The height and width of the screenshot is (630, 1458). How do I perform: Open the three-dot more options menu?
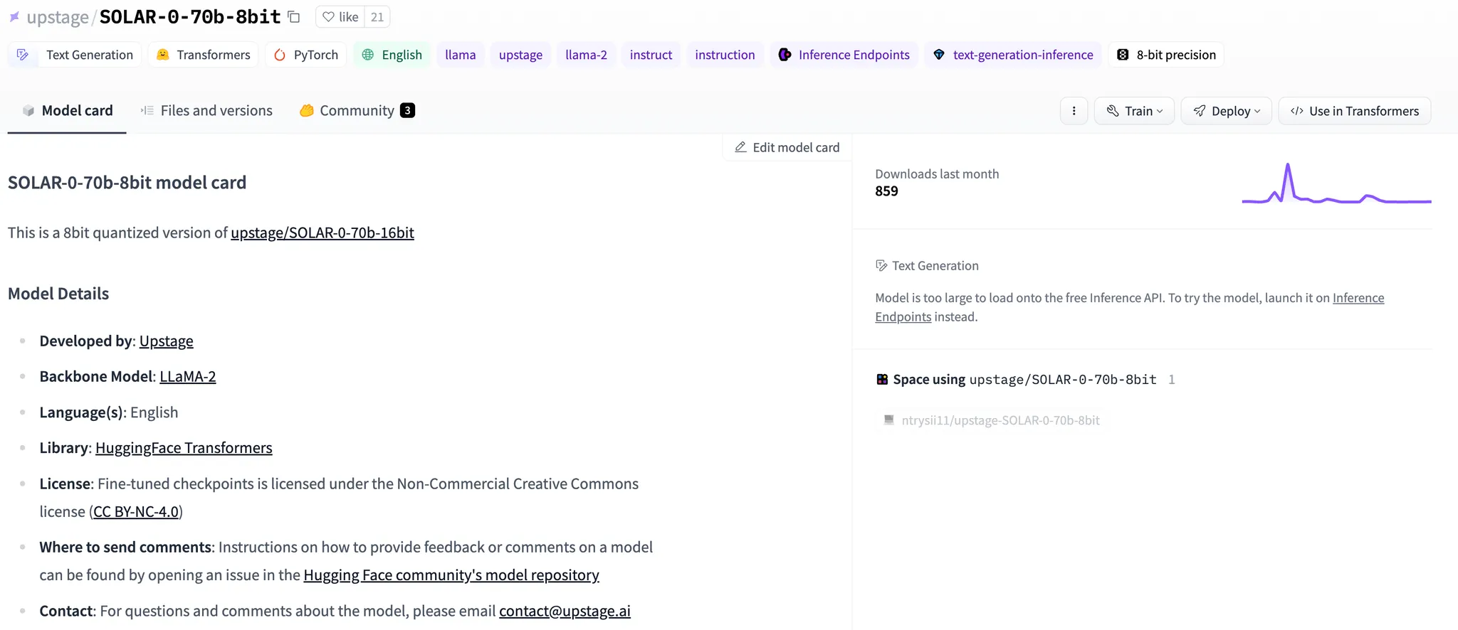tap(1074, 111)
